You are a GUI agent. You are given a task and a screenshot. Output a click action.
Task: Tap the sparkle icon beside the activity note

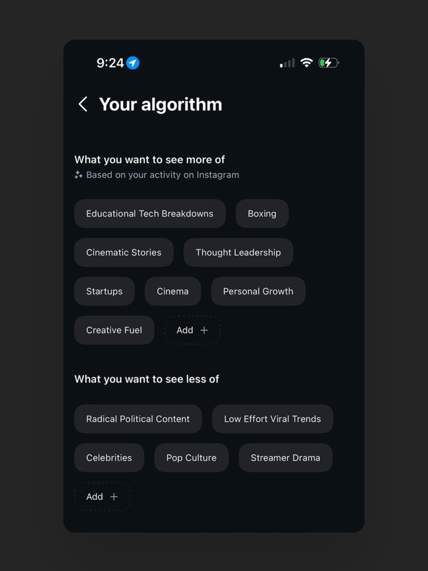tap(78, 175)
